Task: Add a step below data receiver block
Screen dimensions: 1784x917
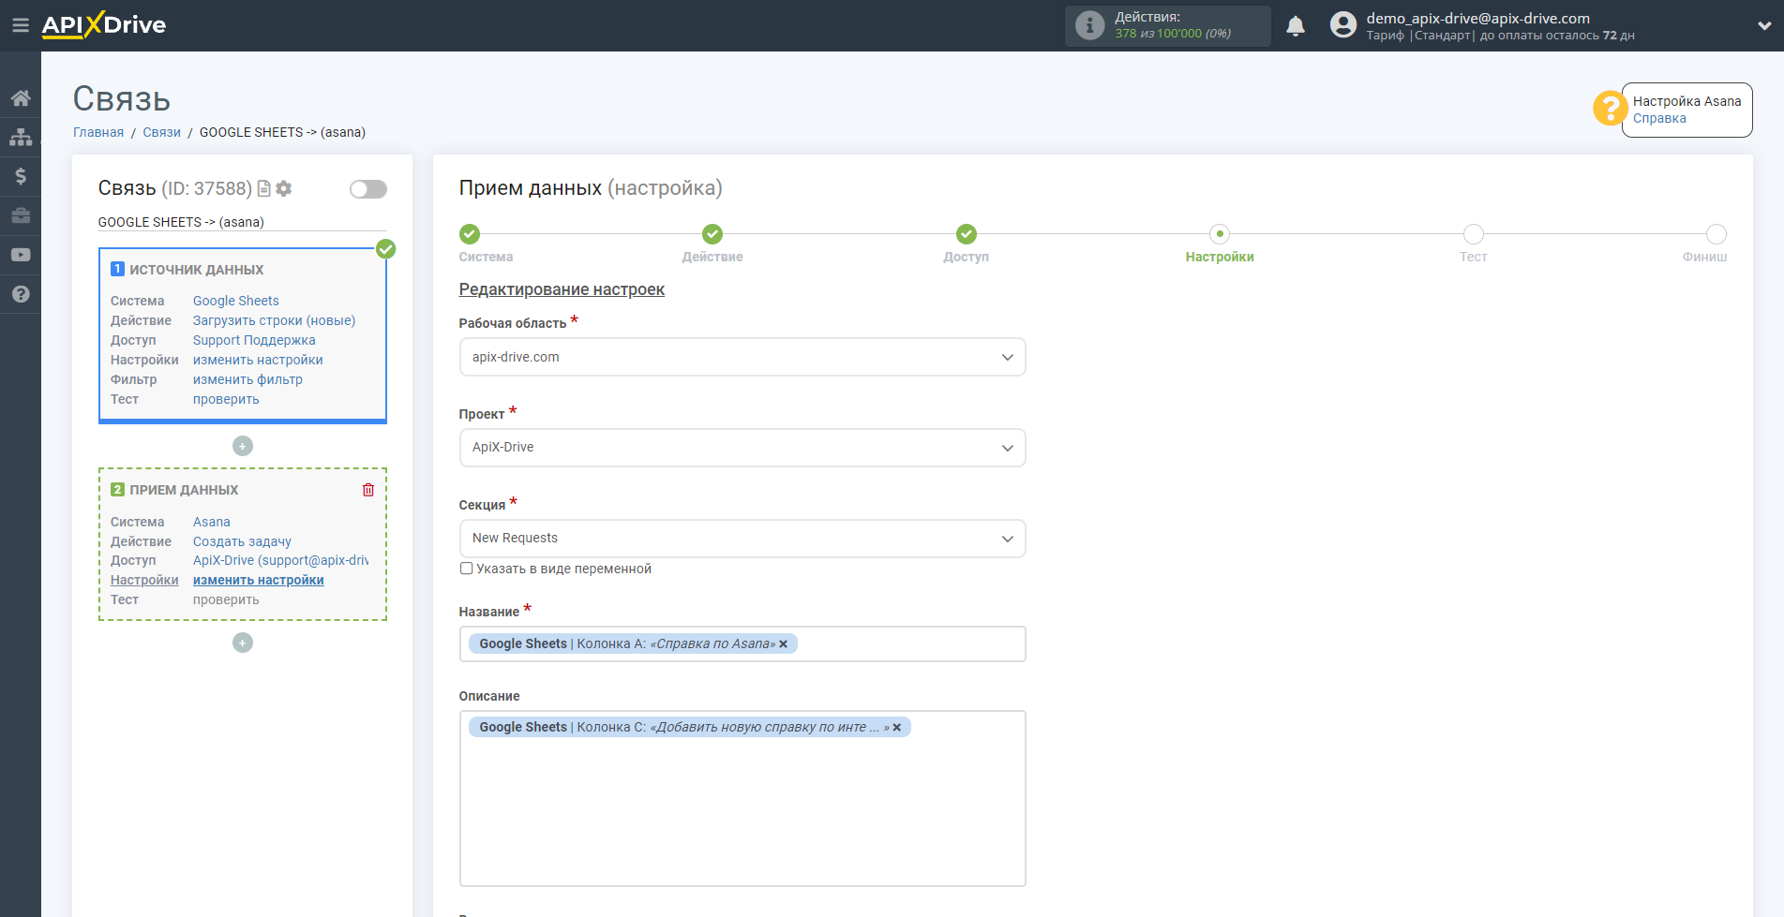Action: (243, 643)
